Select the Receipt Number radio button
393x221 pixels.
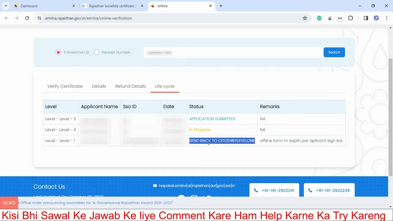tap(97, 52)
